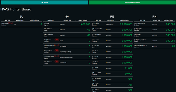Select the [Zrx] yor-kan player entry
This screenshot has height=92, width=176.
tap(95, 46)
